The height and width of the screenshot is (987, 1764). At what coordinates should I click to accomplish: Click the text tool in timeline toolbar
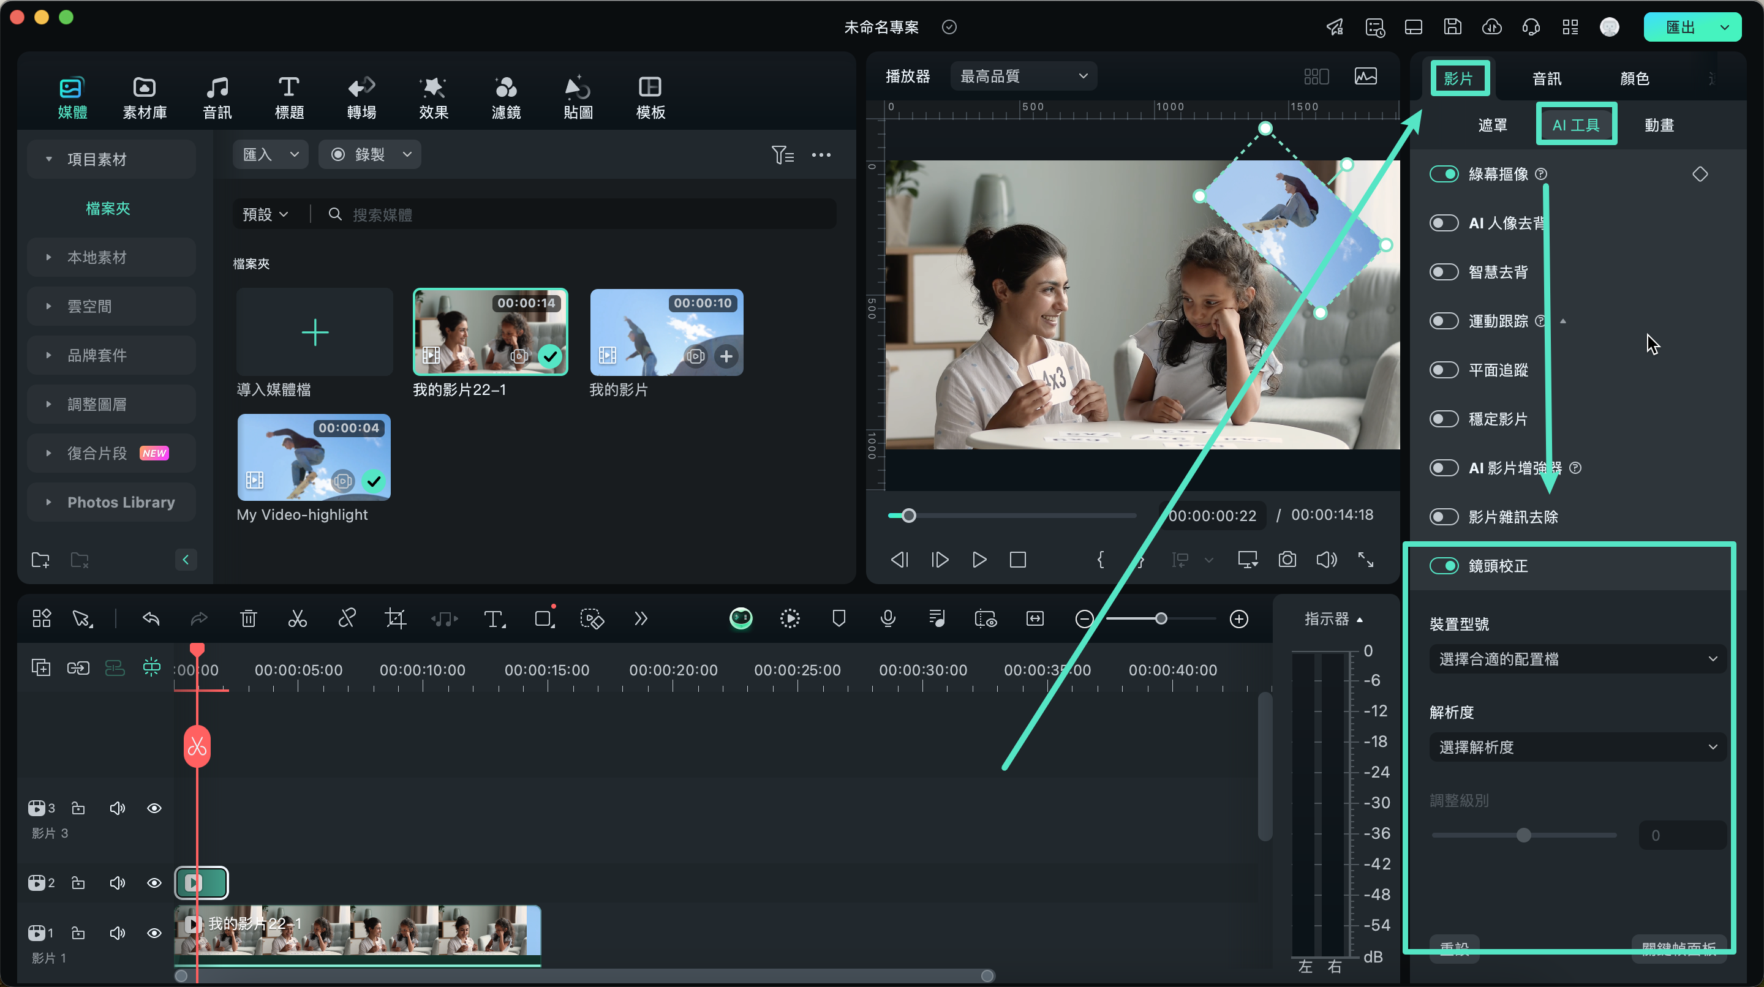(494, 619)
